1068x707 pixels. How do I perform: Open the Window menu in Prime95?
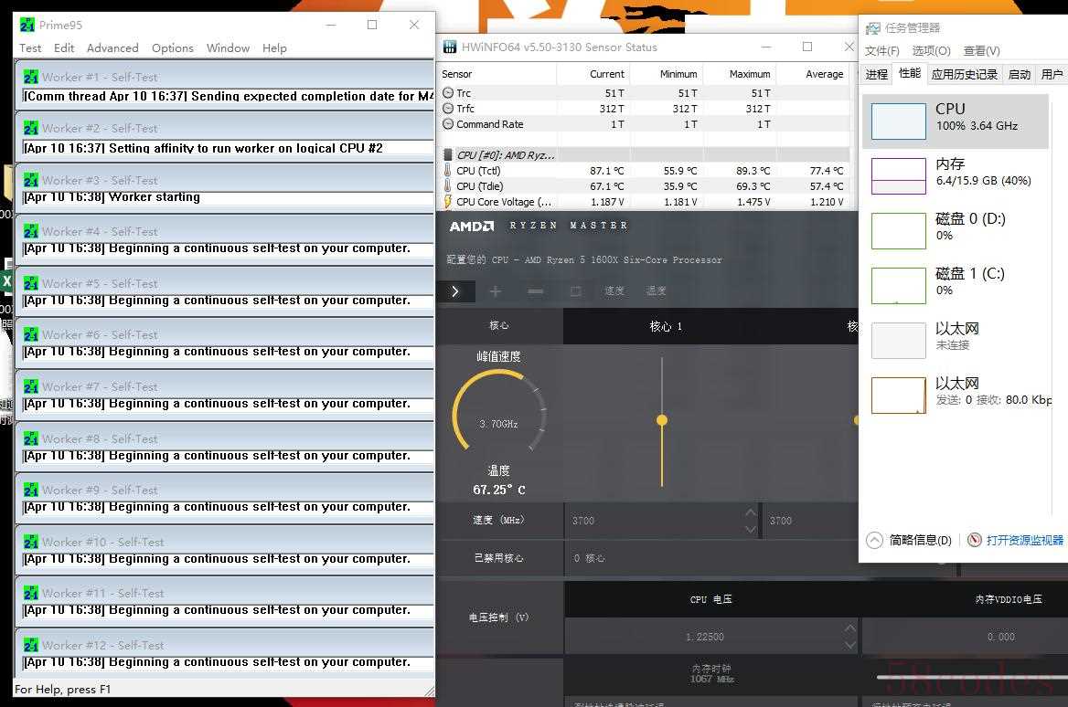(x=228, y=48)
